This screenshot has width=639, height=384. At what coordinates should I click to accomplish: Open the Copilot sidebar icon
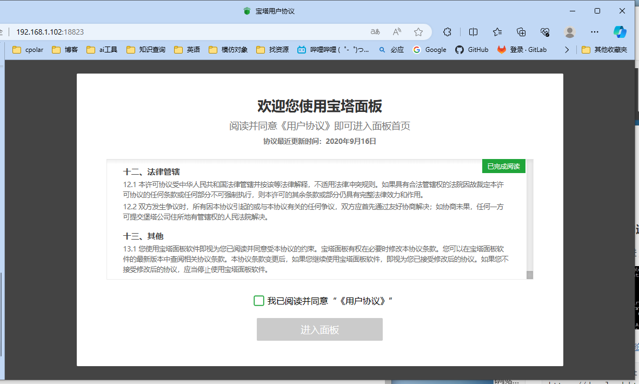(620, 32)
